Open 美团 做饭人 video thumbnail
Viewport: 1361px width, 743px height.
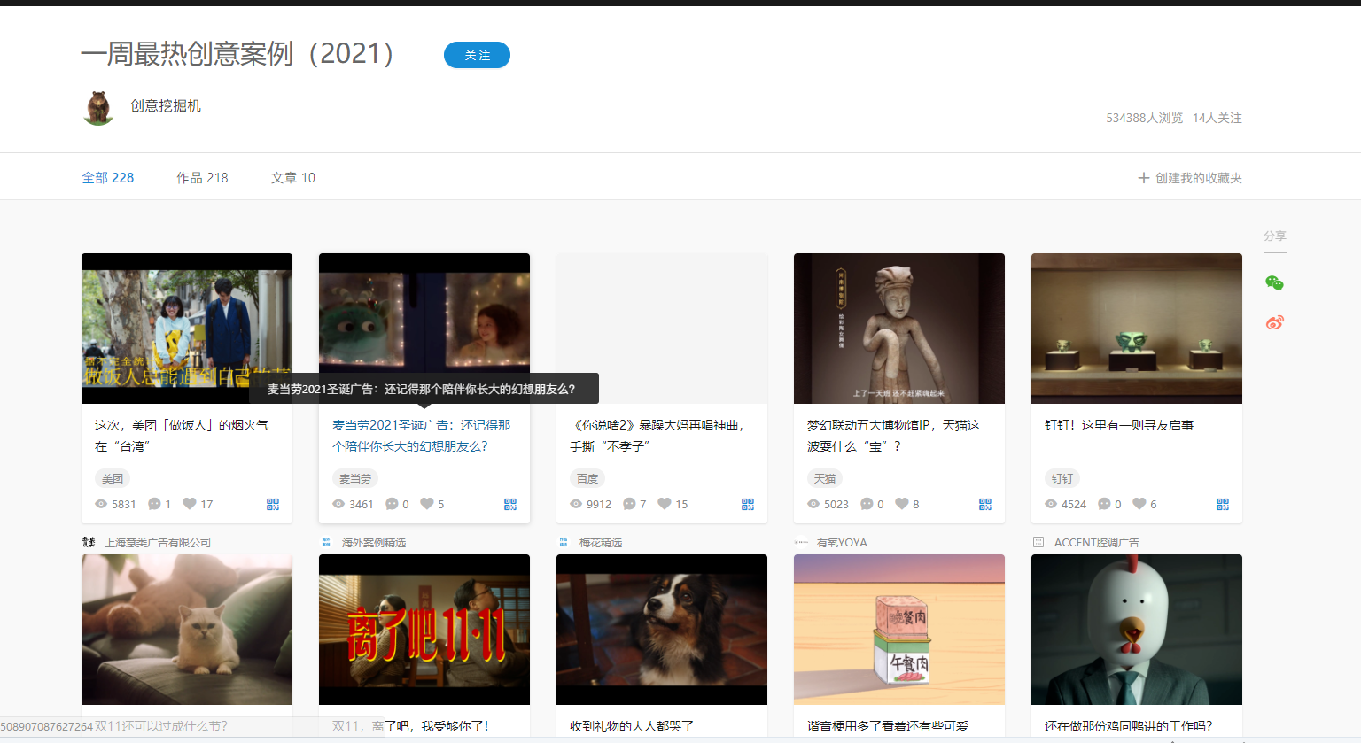tap(187, 329)
